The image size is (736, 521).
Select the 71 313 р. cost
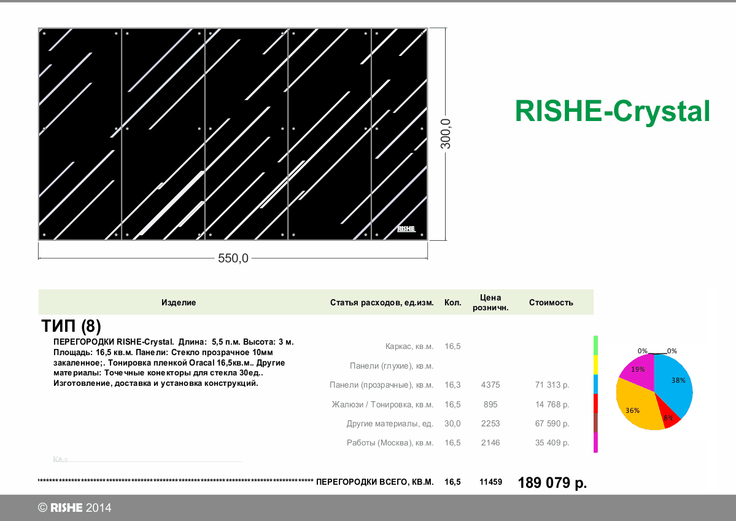pyautogui.click(x=552, y=385)
